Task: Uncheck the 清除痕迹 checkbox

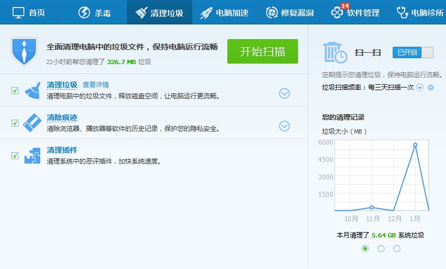Action: [15, 123]
